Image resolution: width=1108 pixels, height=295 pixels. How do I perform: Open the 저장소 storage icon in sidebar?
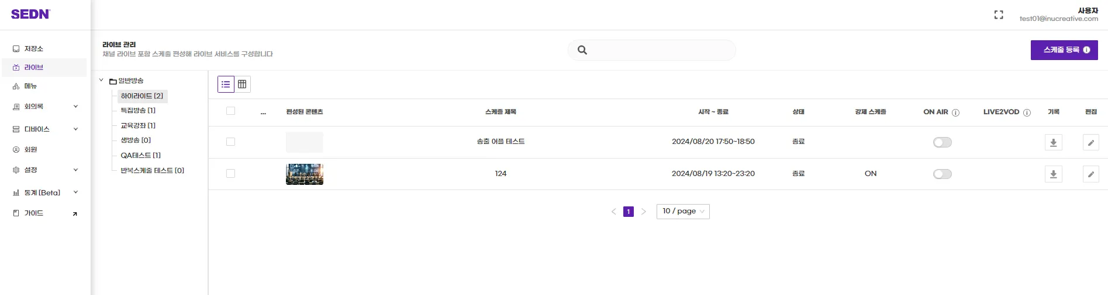click(16, 49)
